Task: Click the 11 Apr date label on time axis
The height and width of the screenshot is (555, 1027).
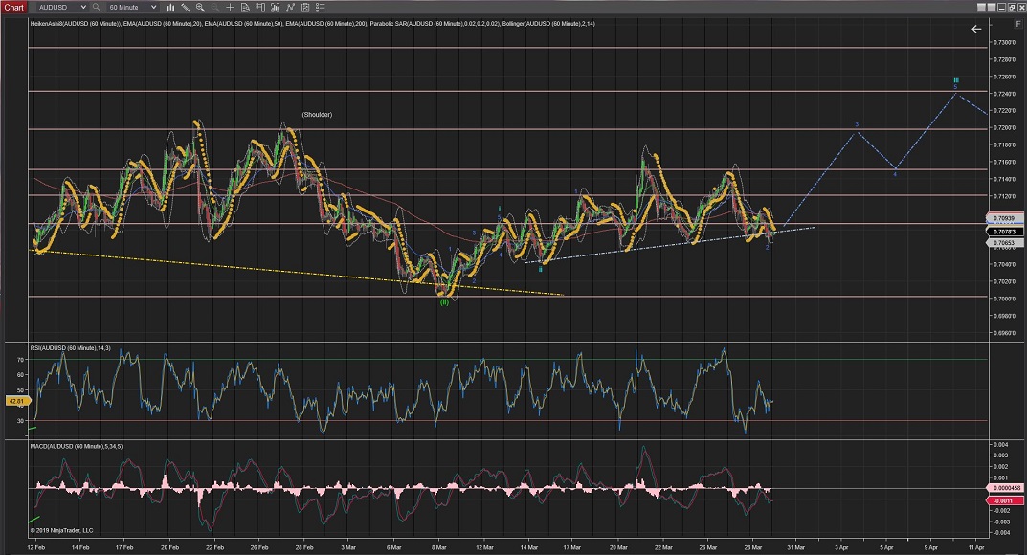Action: tap(976, 547)
